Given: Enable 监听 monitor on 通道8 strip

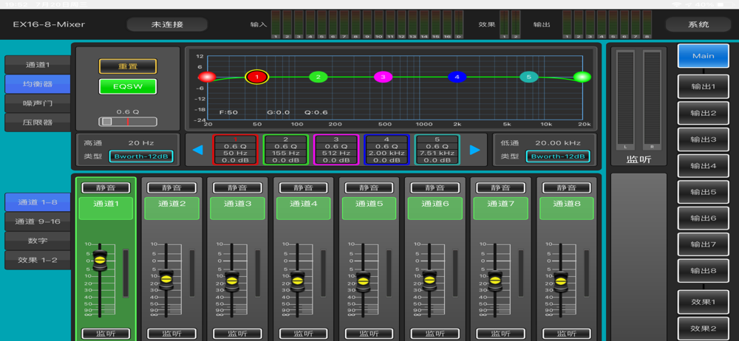Looking at the screenshot, I should pyautogui.click(x=566, y=334).
